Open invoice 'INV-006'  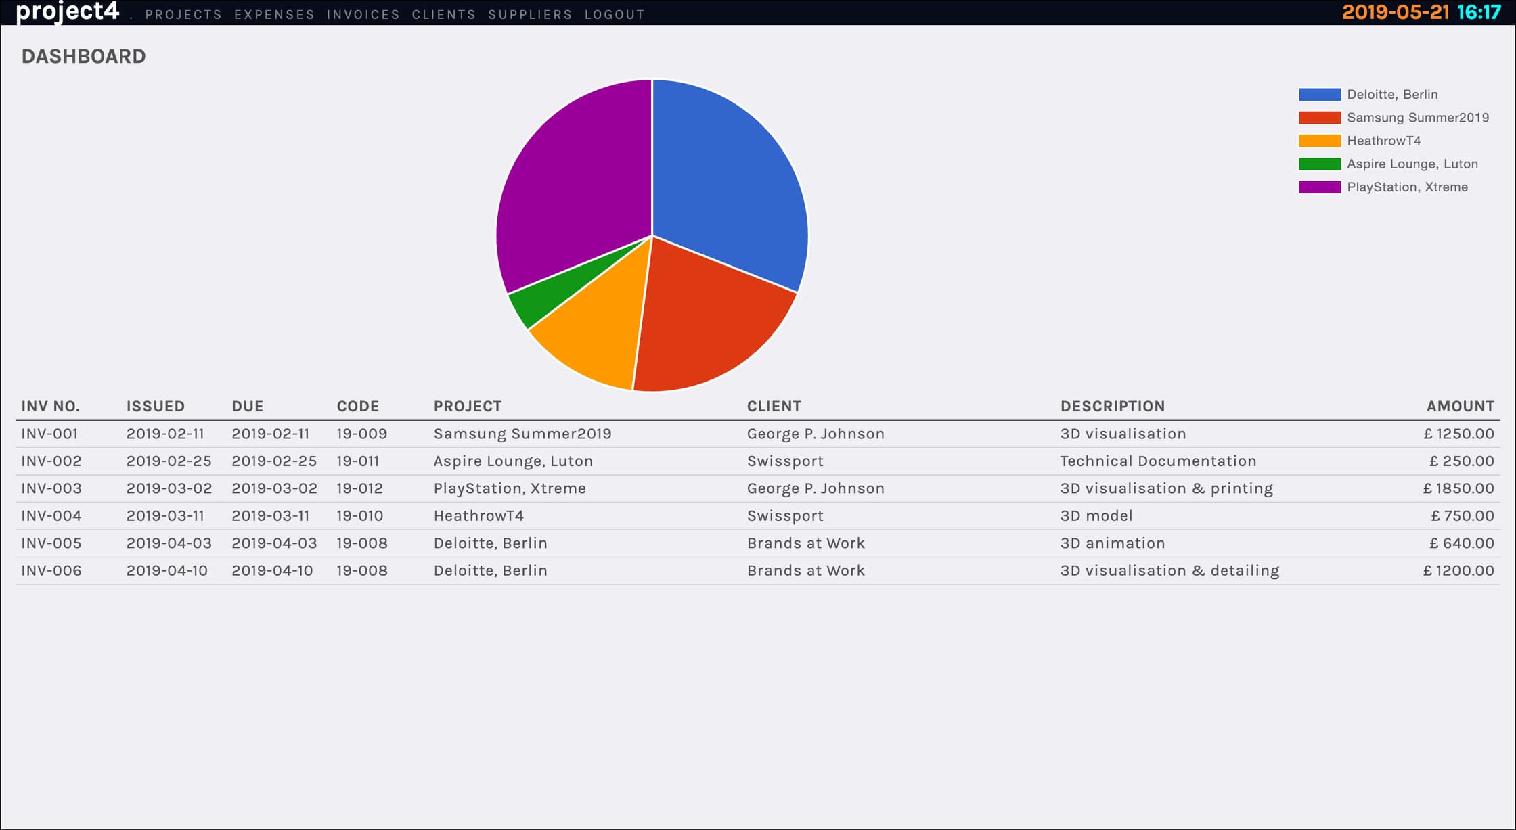click(51, 571)
